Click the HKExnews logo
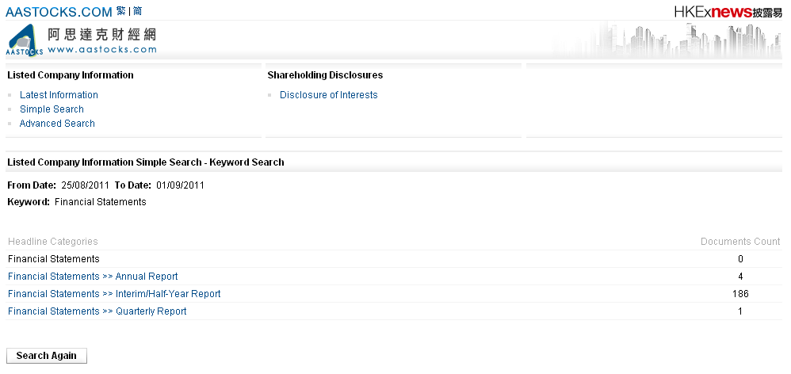The height and width of the screenshot is (374, 791). point(721,12)
